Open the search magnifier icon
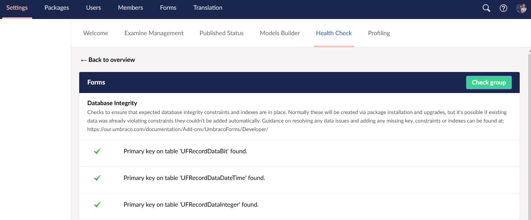 (x=486, y=8)
